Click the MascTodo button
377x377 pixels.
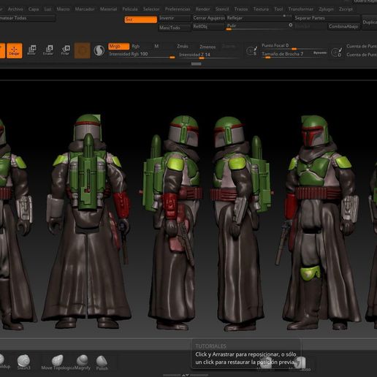click(175, 28)
